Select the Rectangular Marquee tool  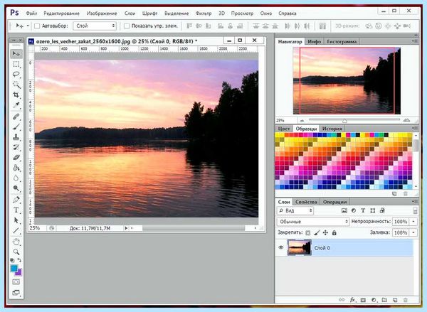click(16, 64)
